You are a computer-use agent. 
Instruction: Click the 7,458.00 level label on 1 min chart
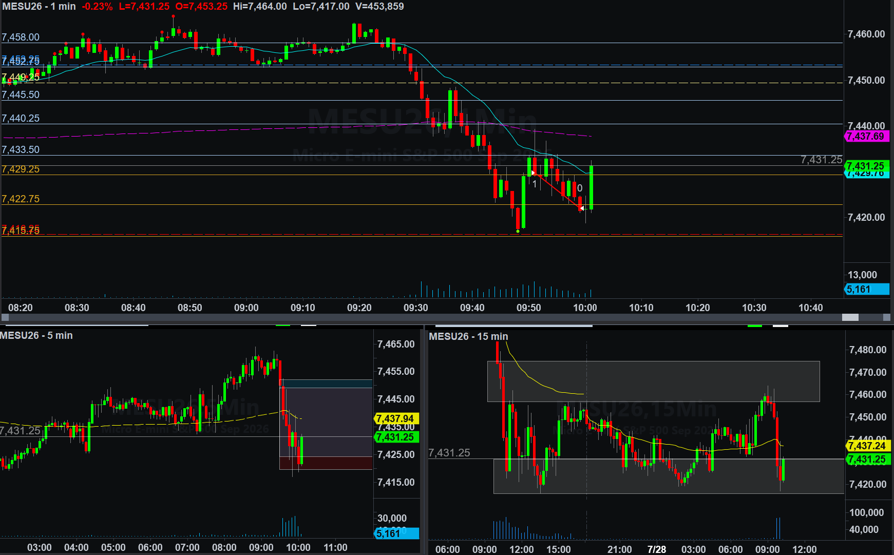[x=21, y=37]
